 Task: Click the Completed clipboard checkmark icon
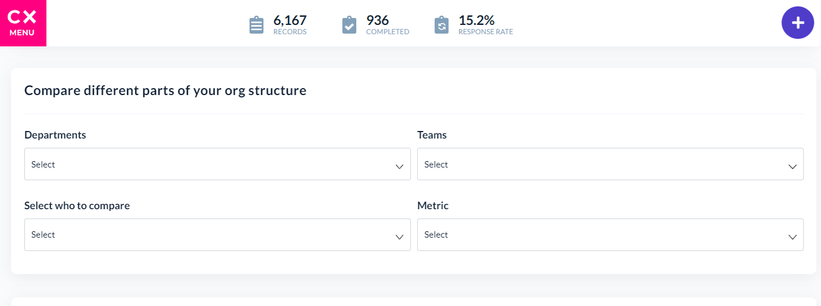click(x=349, y=25)
